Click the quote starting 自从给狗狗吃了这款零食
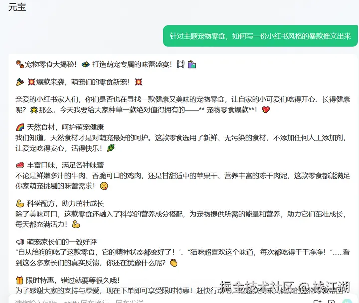 [x=182, y=257]
